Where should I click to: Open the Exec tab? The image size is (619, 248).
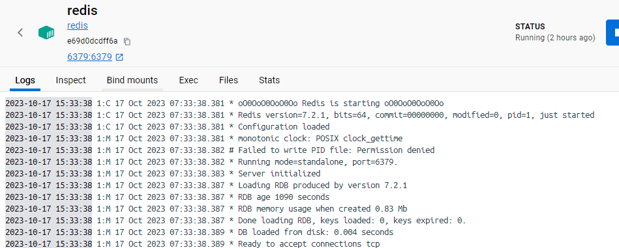click(x=189, y=80)
